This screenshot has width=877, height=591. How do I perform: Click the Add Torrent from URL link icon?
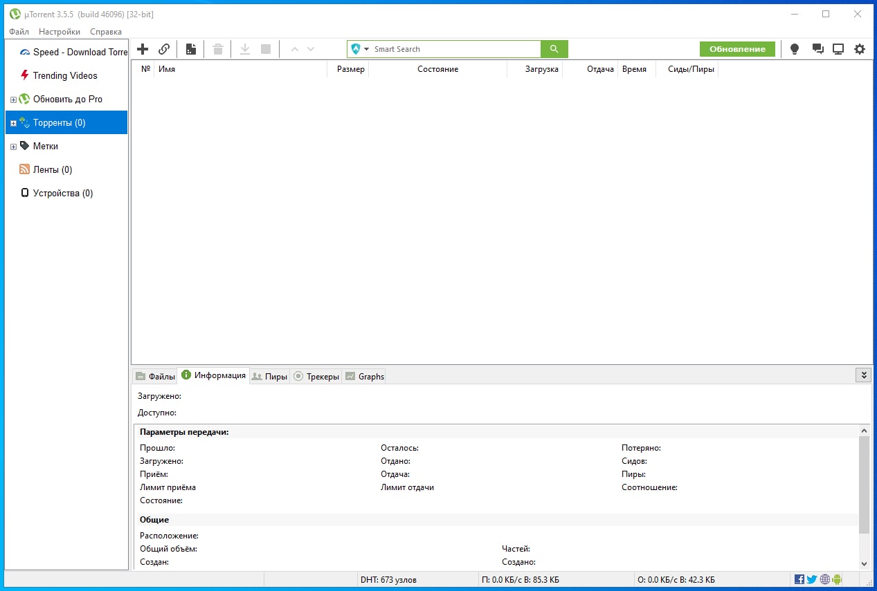click(164, 49)
